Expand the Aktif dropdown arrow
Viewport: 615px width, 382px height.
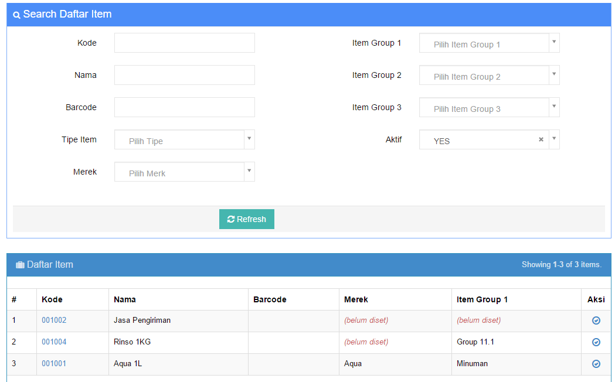point(554,139)
